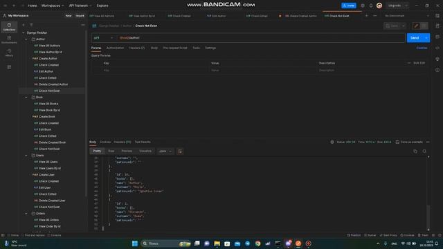Open the History sidebar panel
Screen dimensions: 443x249
tap(9, 53)
